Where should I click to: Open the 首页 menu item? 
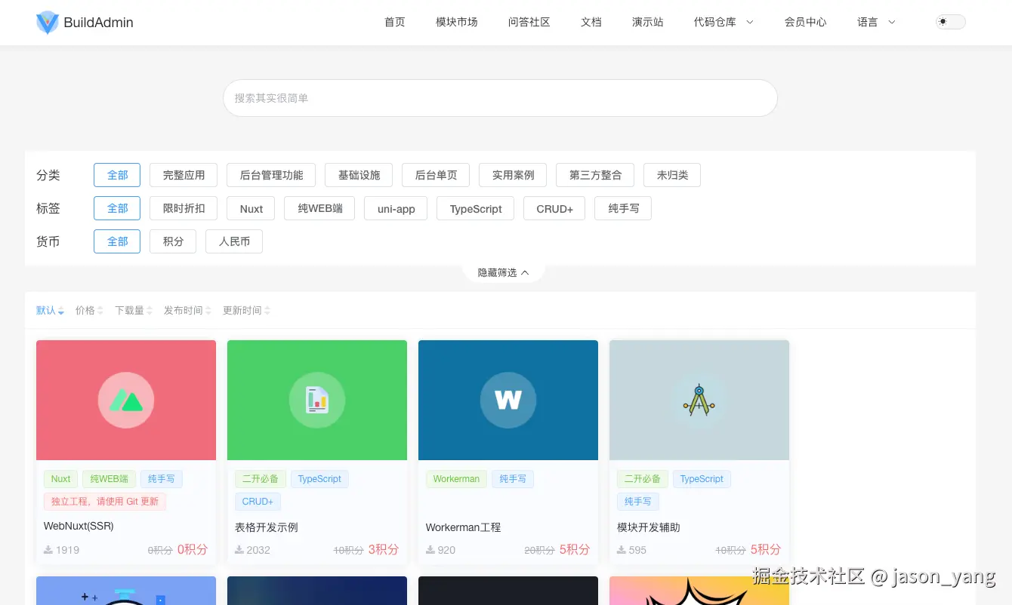pyautogui.click(x=395, y=22)
